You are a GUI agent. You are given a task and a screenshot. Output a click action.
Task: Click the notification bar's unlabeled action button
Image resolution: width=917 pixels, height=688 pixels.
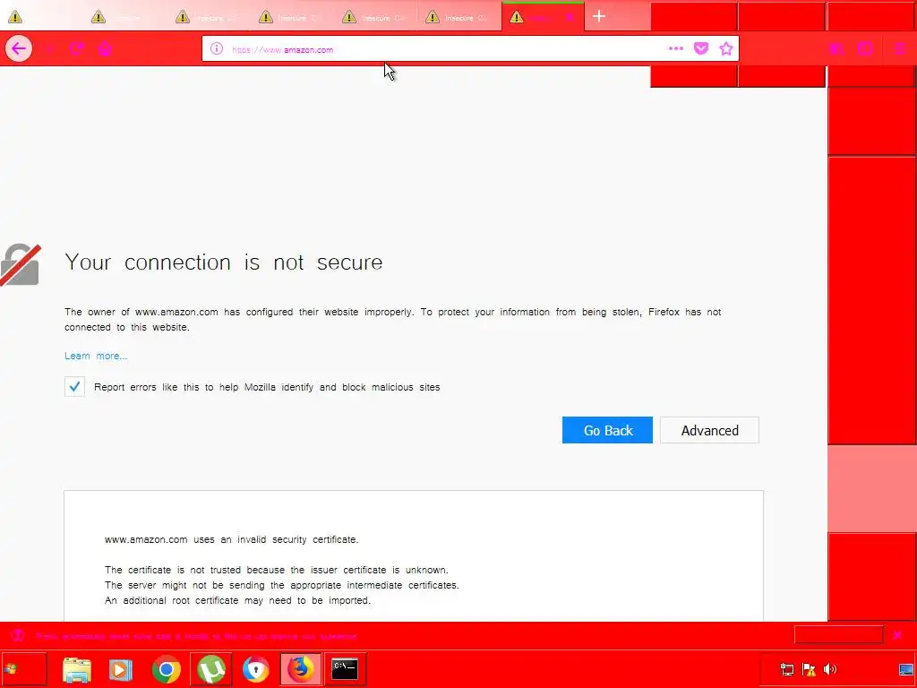pos(838,635)
